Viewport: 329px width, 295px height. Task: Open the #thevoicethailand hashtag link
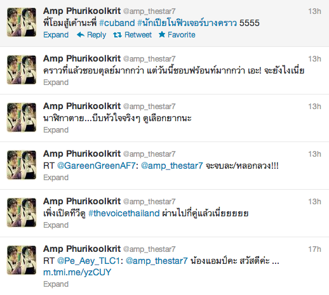(x=124, y=213)
